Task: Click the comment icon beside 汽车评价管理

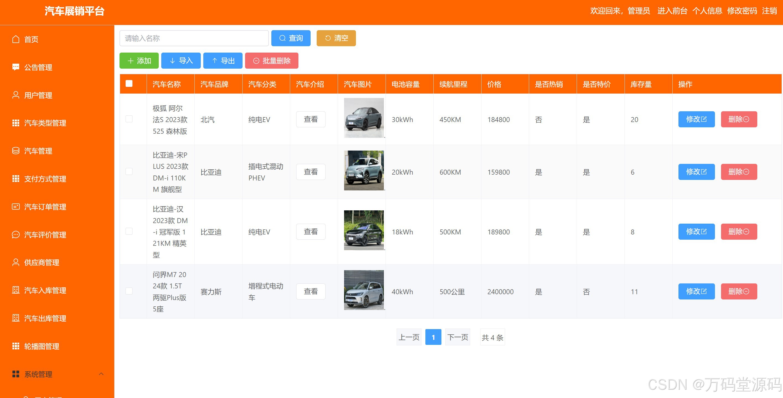Action: 16,235
